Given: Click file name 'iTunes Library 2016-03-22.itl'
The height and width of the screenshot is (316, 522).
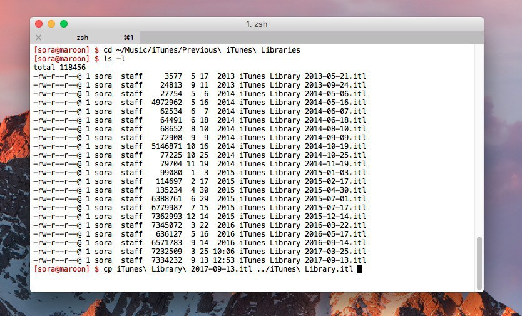Looking at the screenshot, I should coord(302,225).
